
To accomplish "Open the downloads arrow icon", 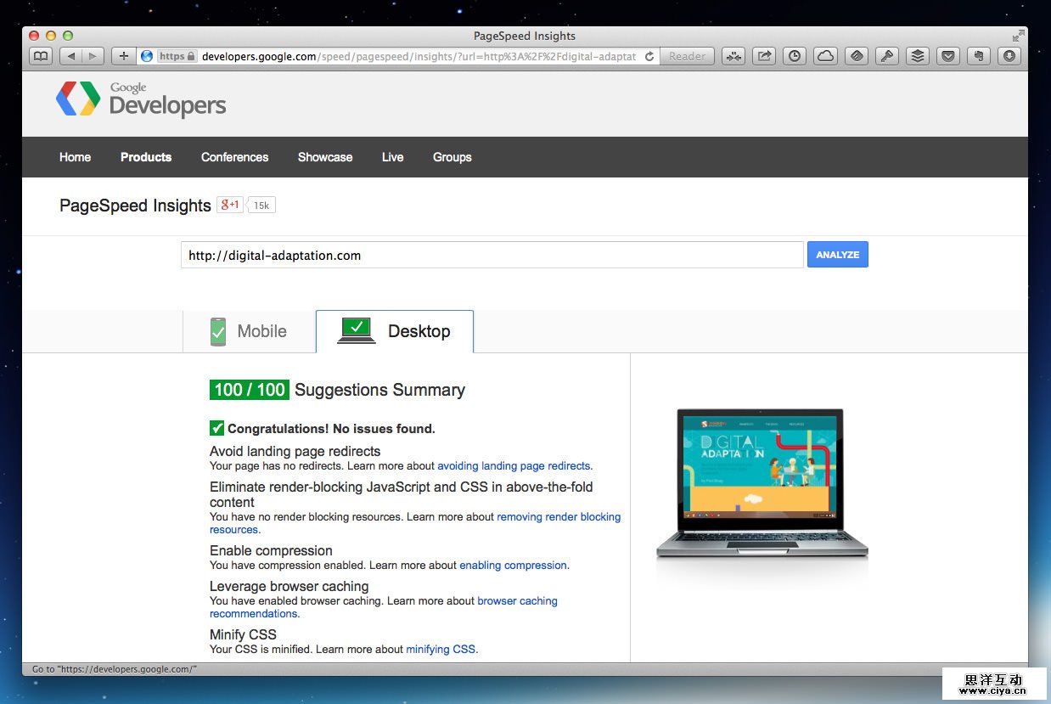I will [1009, 56].
